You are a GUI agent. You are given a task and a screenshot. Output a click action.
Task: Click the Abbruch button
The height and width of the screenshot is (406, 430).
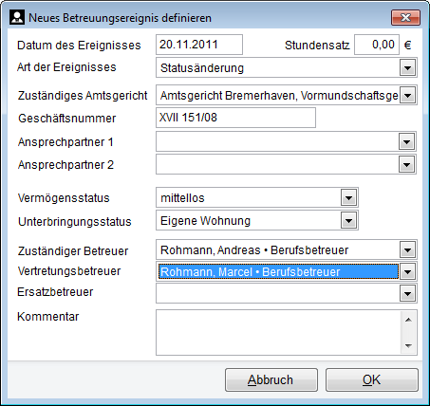click(271, 379)
